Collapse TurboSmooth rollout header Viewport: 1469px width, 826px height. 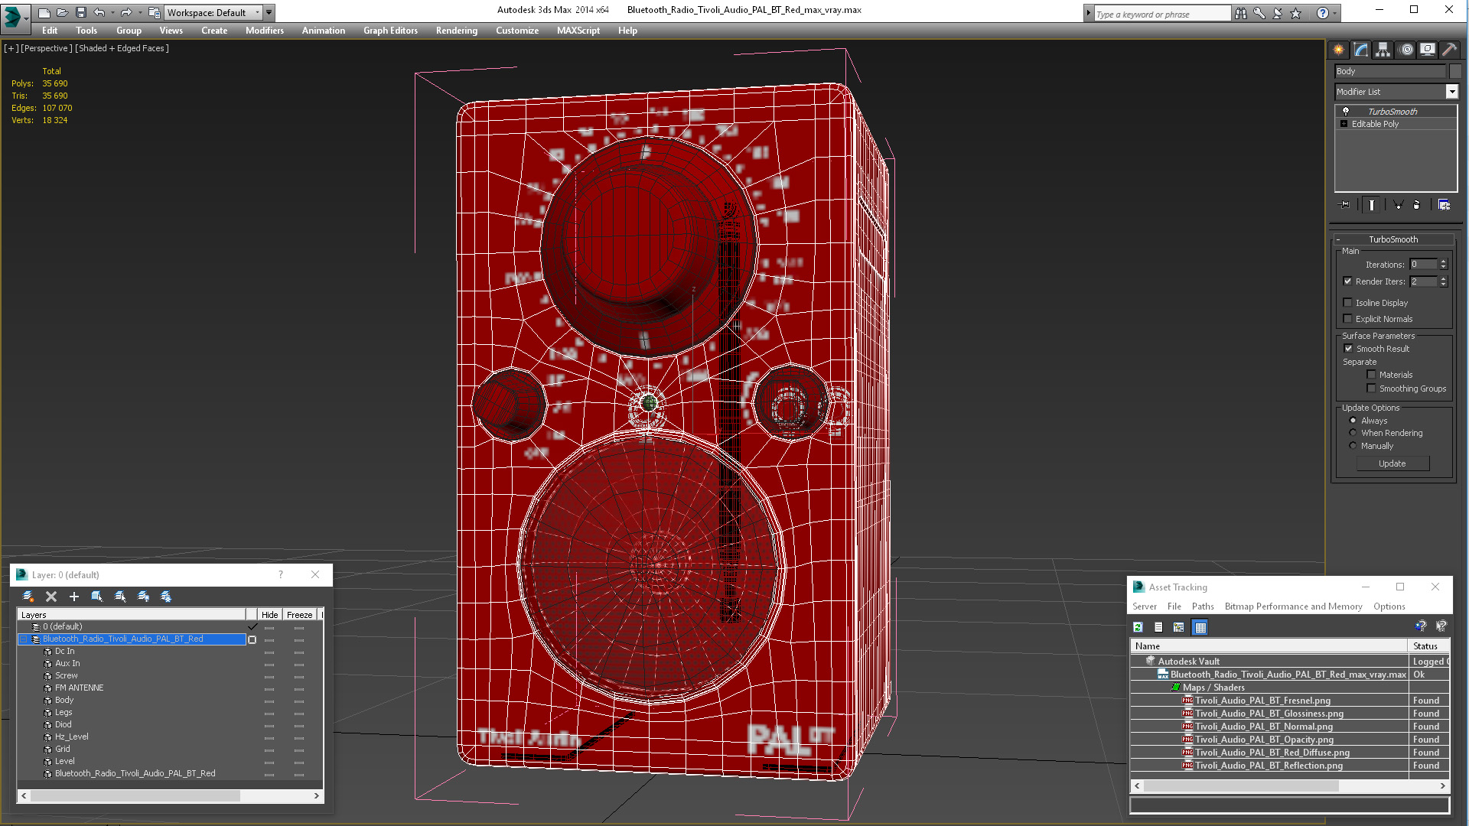1392,239
